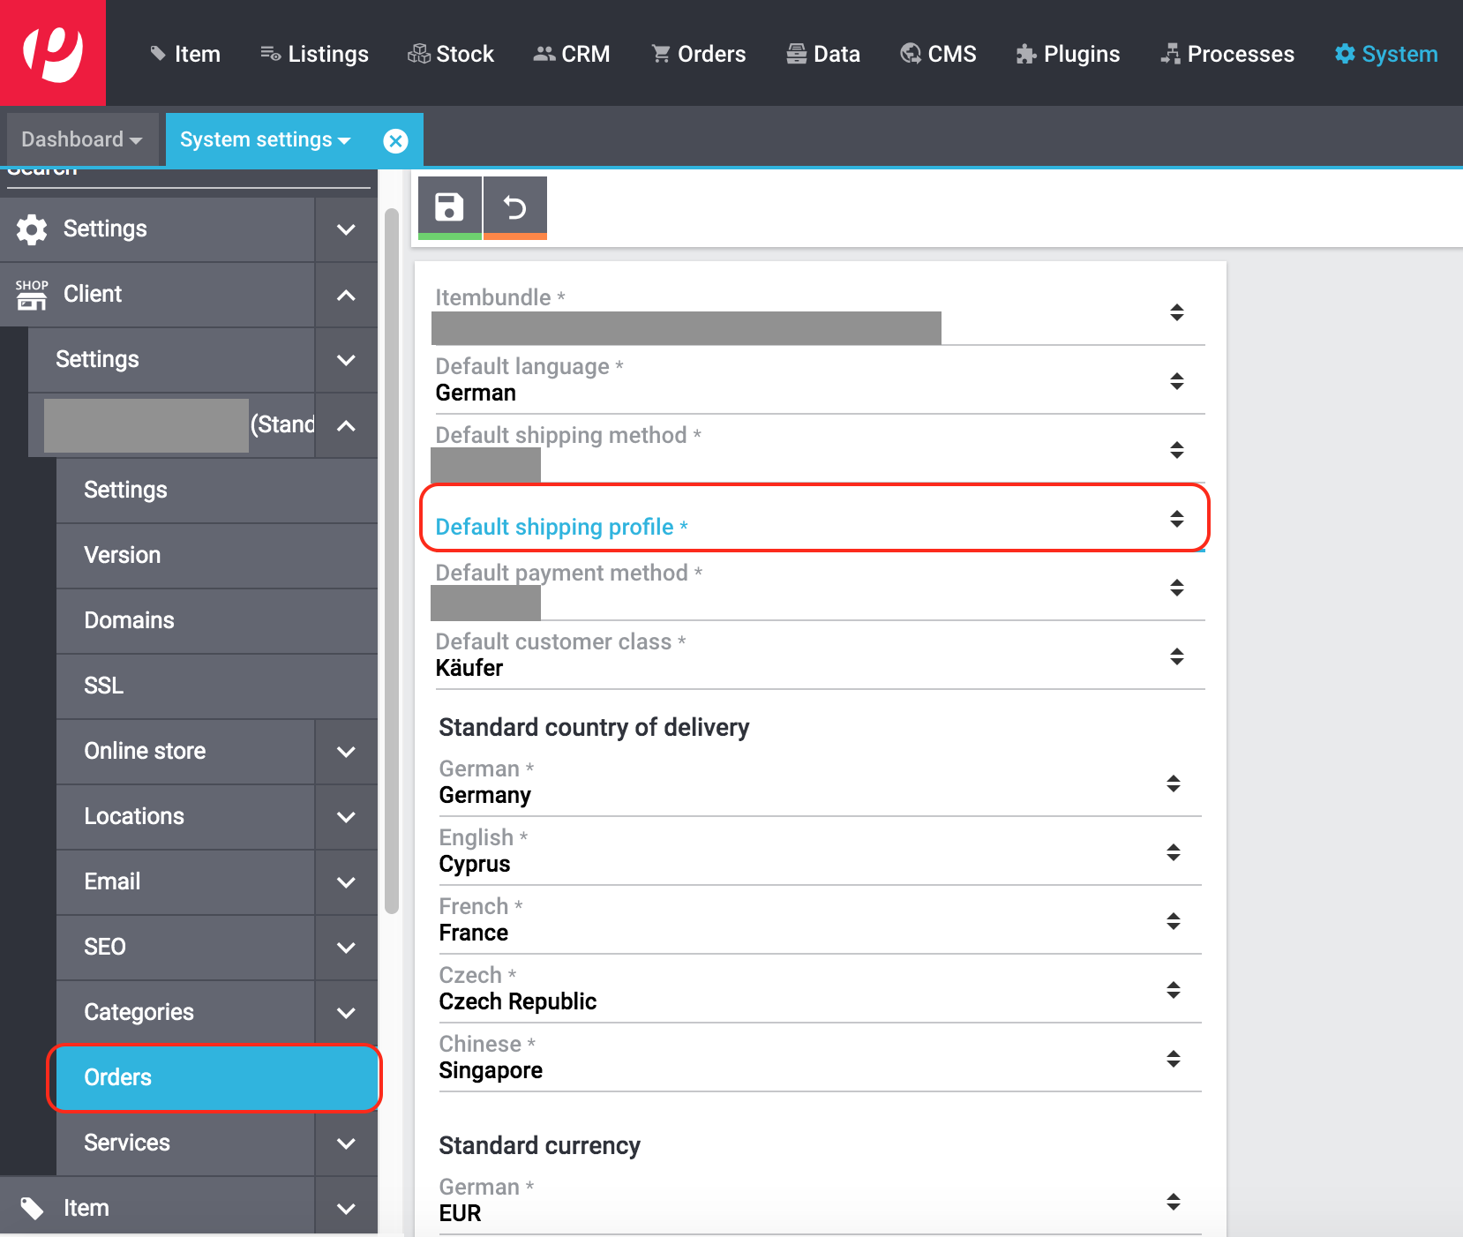Click the shop icon next to Client
The image size is (1463, 1237).
[32, 295]
